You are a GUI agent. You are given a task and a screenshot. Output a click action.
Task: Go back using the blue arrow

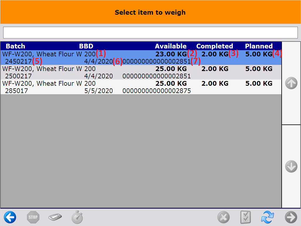coord(10,217)
